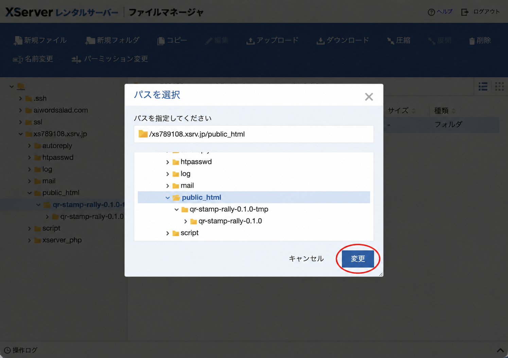Viewport: 508px width, 358px height.
Task: Sort by the サイズ column header
Action: [401, 111]
